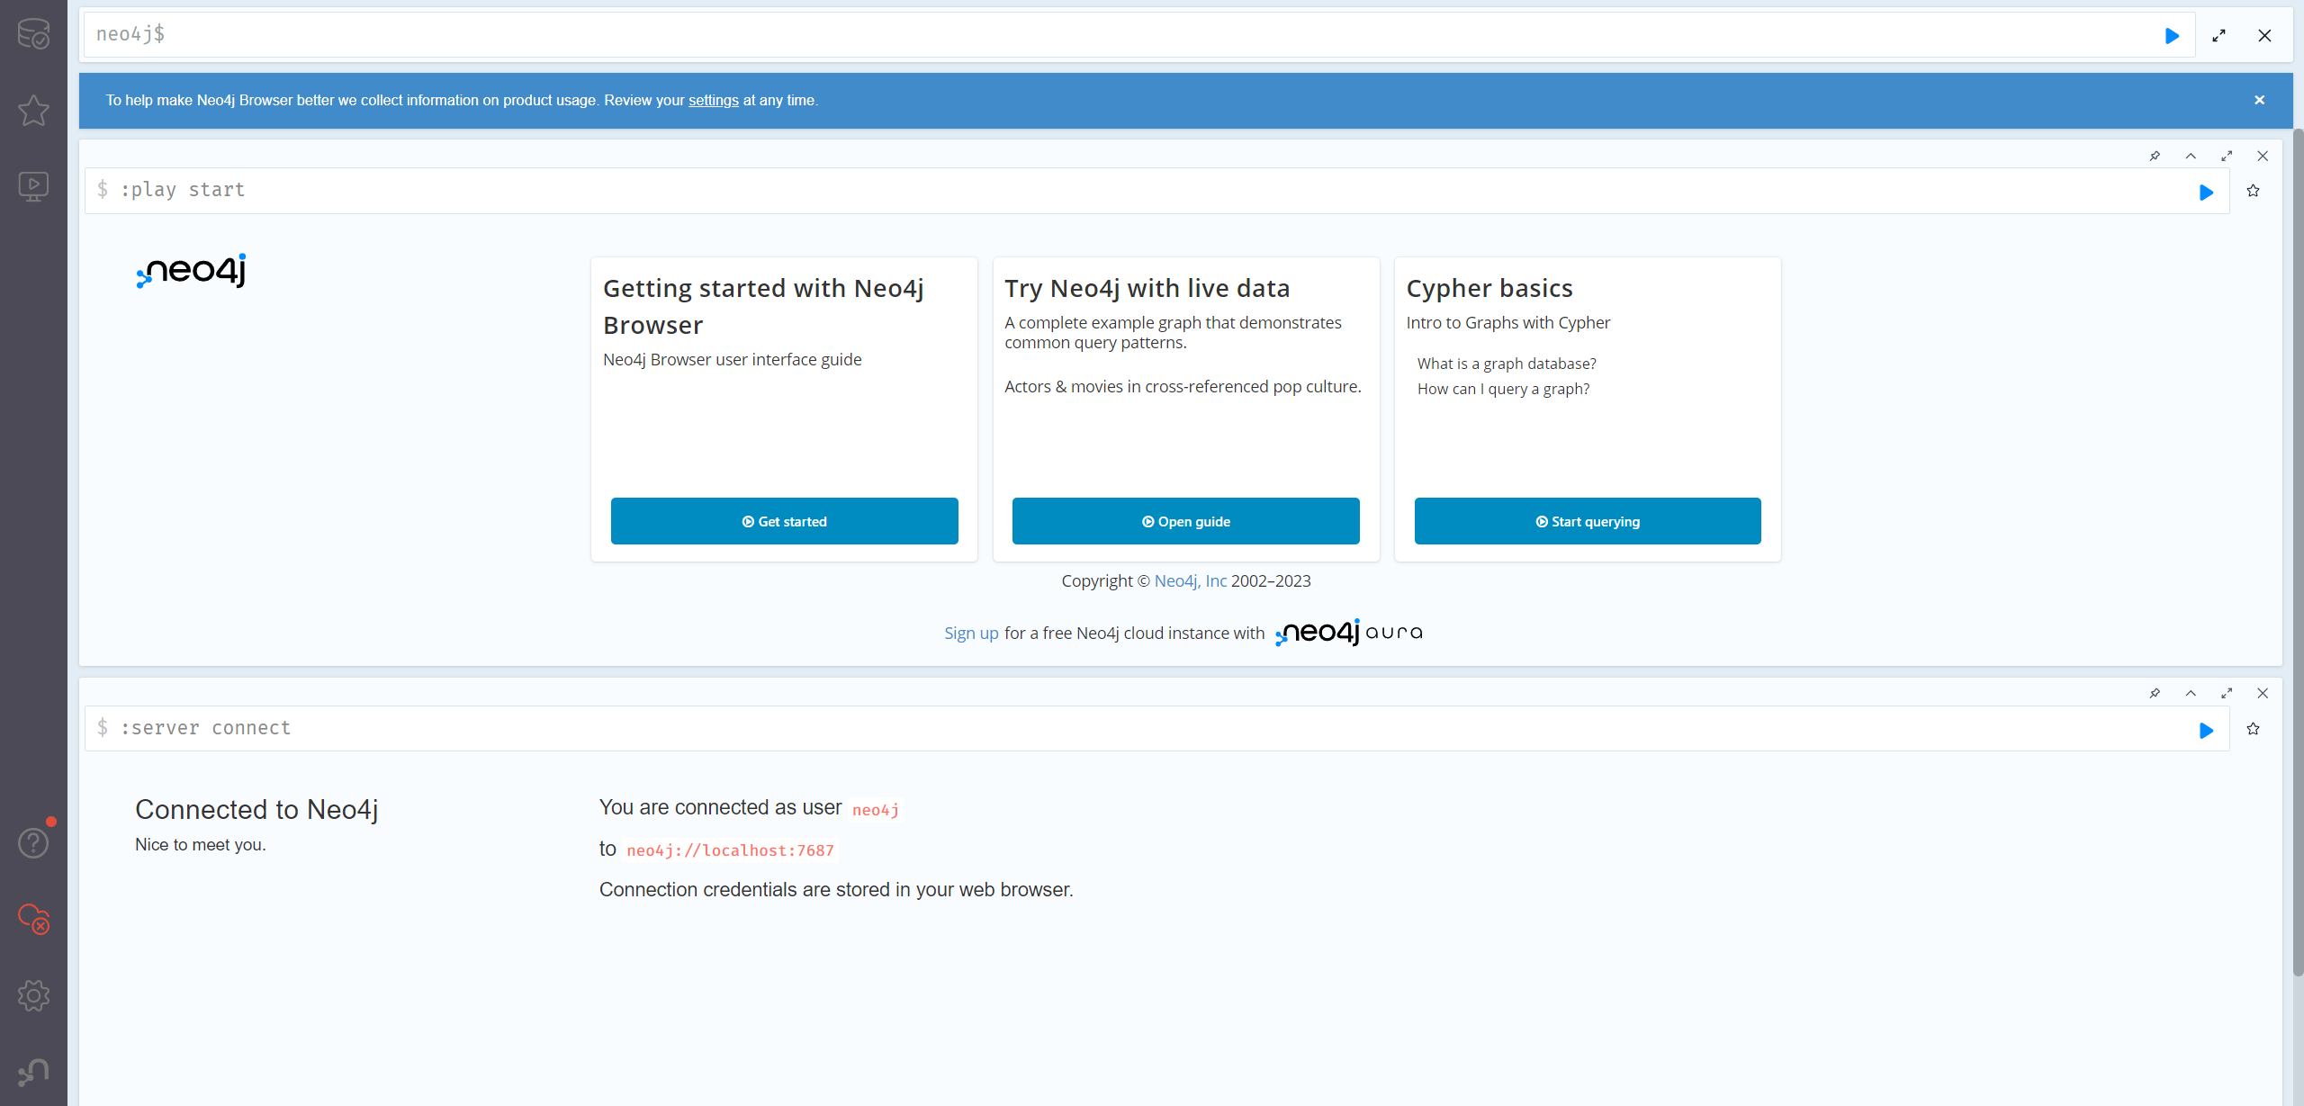Pin the :server connect frame
The height and width of the screenshot is (1106, 2304).
2155,693
